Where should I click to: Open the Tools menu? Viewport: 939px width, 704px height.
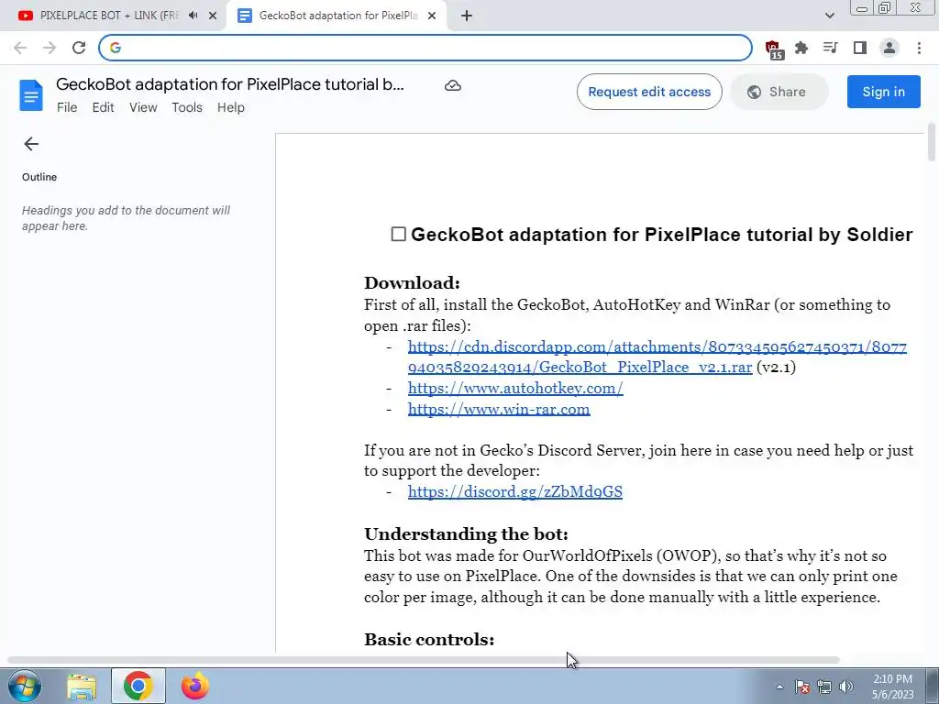point(187,107)
